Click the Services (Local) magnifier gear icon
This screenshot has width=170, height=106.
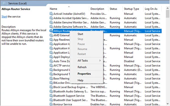tap(5, 3)
